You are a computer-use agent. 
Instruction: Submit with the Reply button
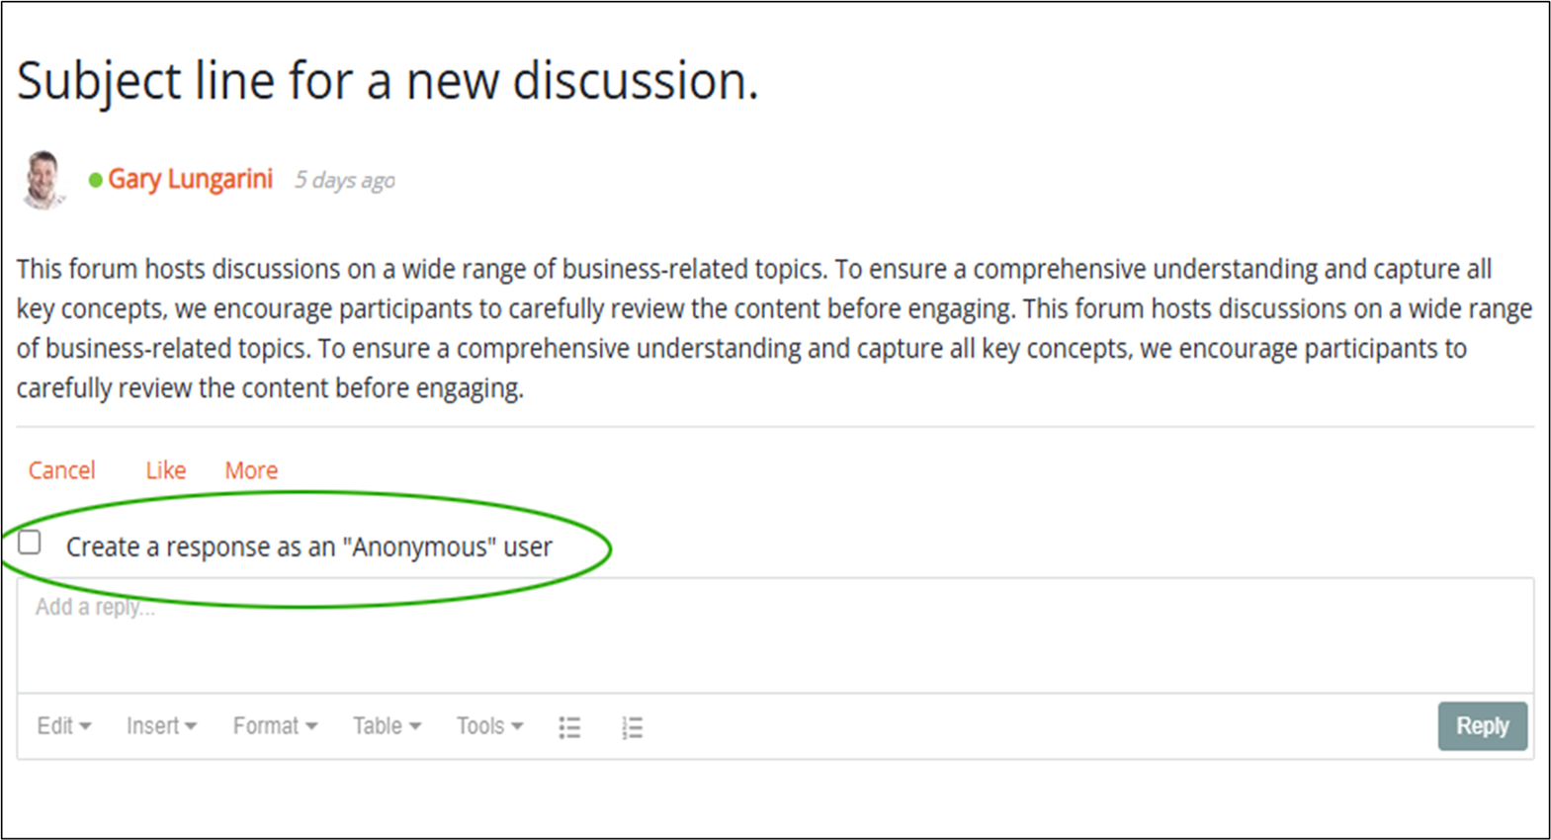1482,726
